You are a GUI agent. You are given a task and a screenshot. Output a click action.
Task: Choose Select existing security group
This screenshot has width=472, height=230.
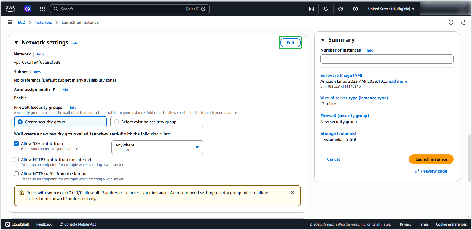click(x=157, y=122)
